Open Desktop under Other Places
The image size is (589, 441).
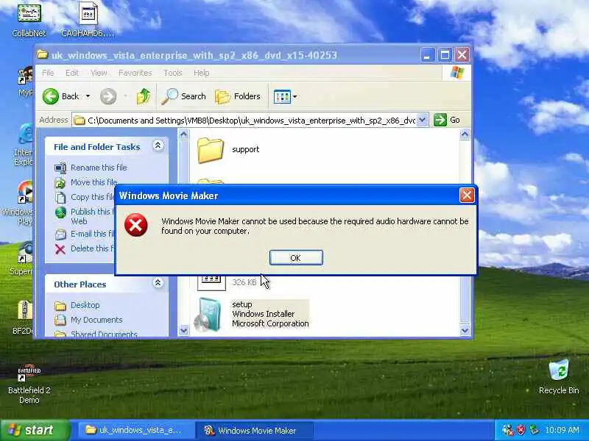pyautogui.click(x=85, y=305)
